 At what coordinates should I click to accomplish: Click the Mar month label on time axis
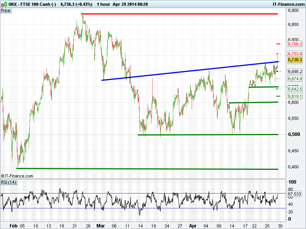coord(101,226)
